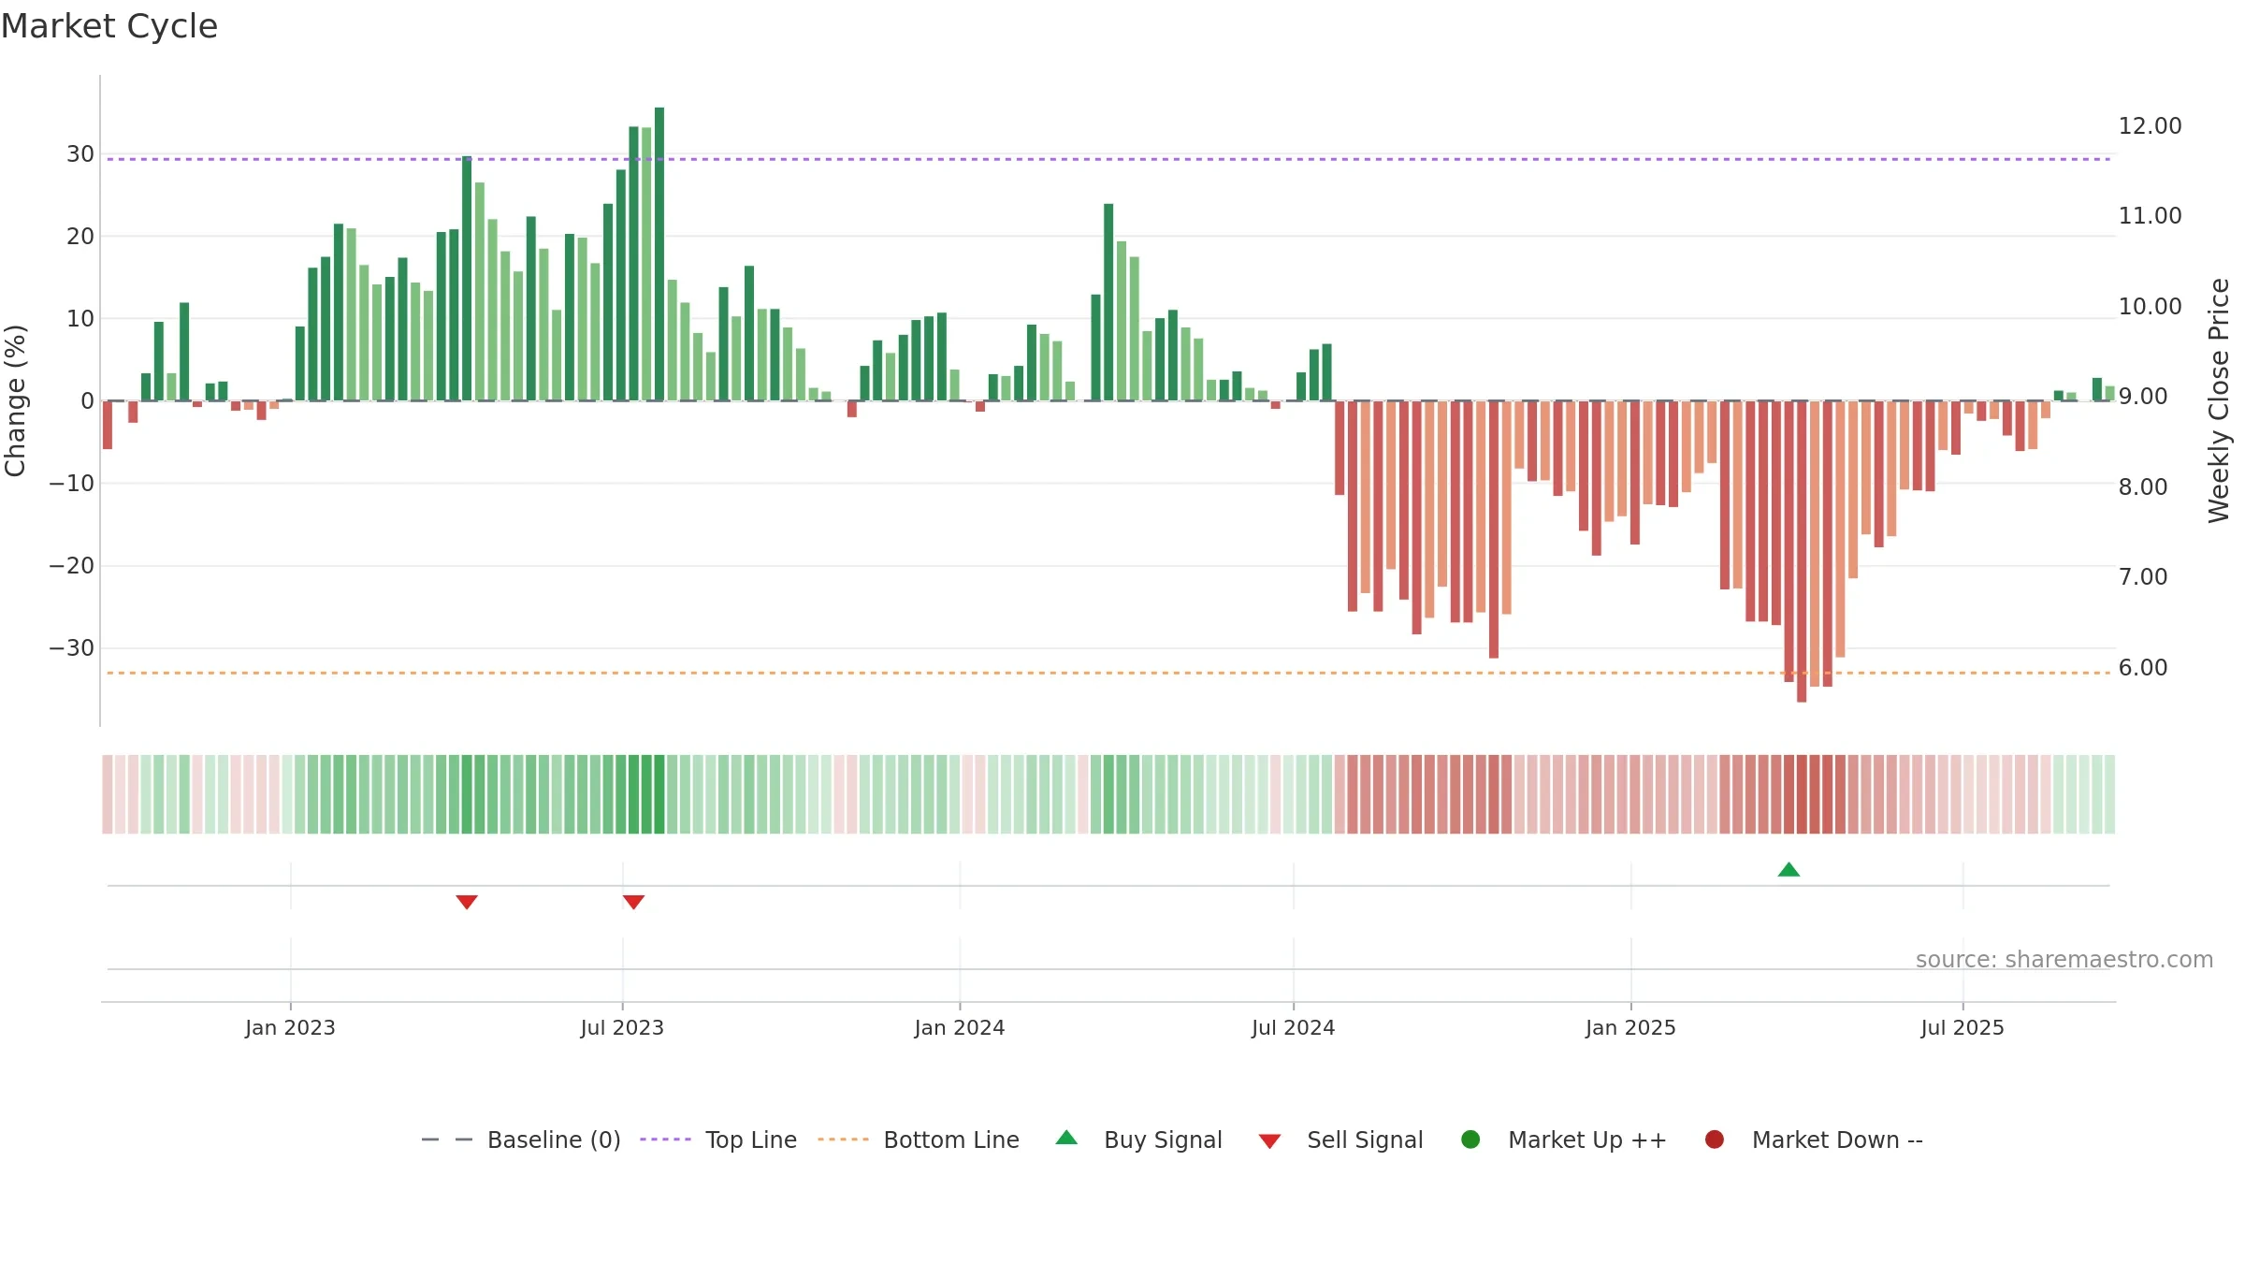Viewport: 2245px width, 1263px height.
Task: Click the purple dotted line sample in the legend
Action: 665,1140
